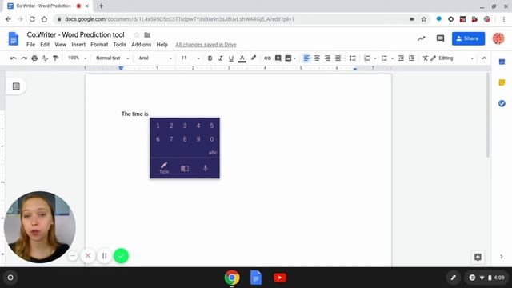Hide the menus with collapse arrow
512x288 pixels.
484,58
